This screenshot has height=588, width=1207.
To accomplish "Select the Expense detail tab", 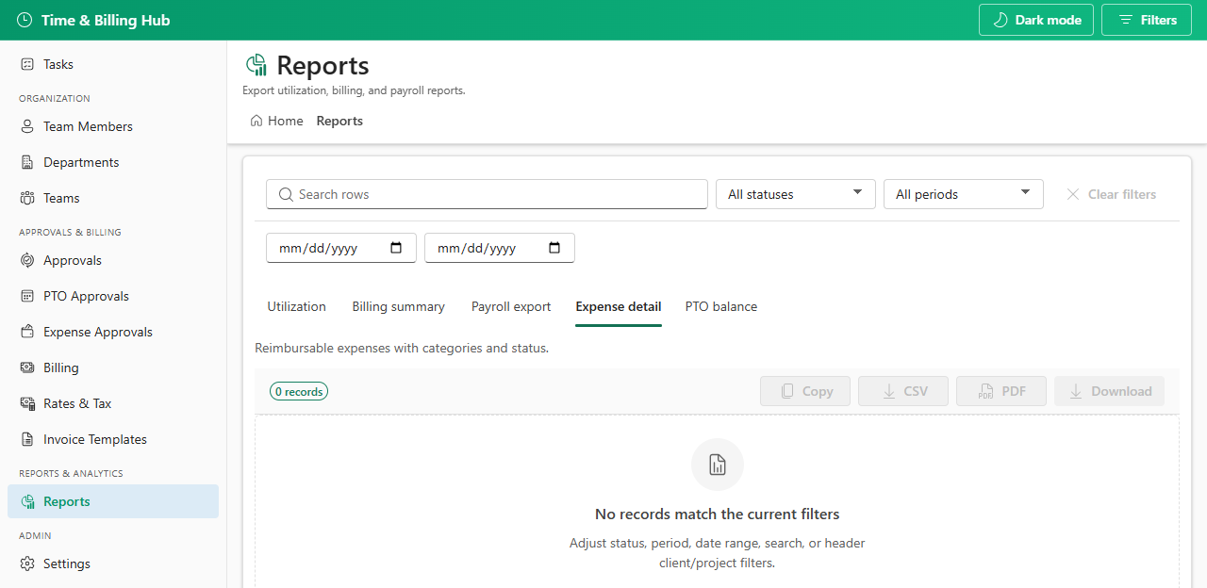I will (619, 307).
